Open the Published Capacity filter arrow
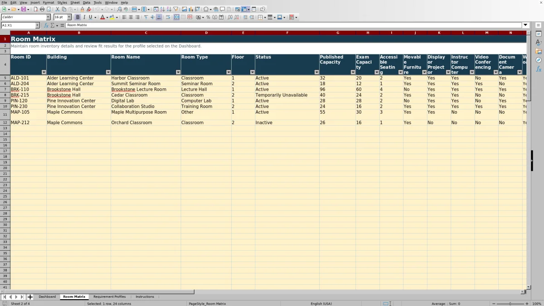 point(353,72)
